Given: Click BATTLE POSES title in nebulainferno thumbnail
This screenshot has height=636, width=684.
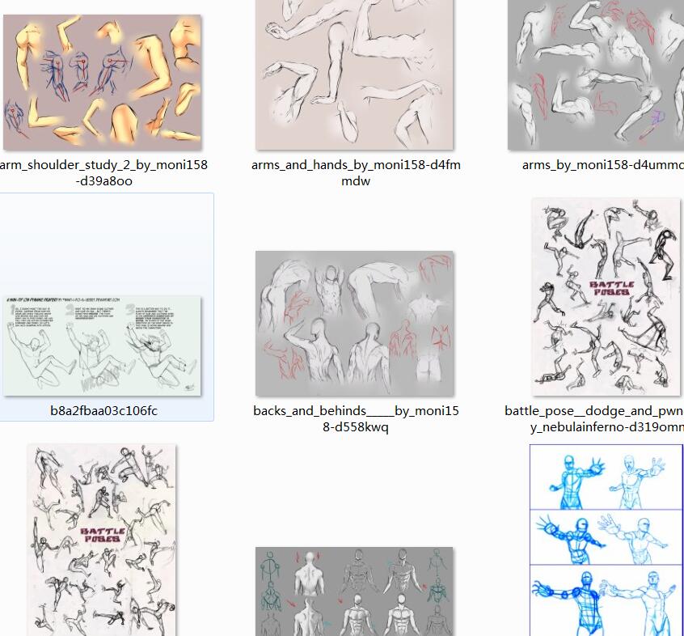Looking at the screenshot, I should pos(611,289).
